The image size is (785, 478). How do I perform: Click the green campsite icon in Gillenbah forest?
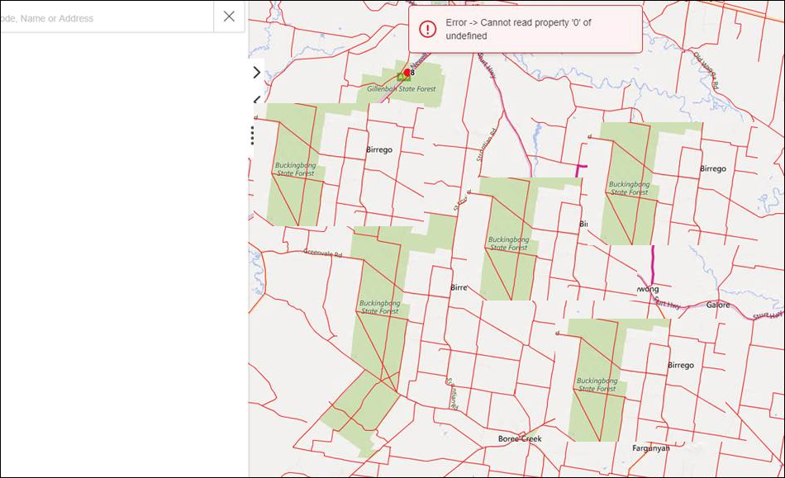(x=401, y=77)
